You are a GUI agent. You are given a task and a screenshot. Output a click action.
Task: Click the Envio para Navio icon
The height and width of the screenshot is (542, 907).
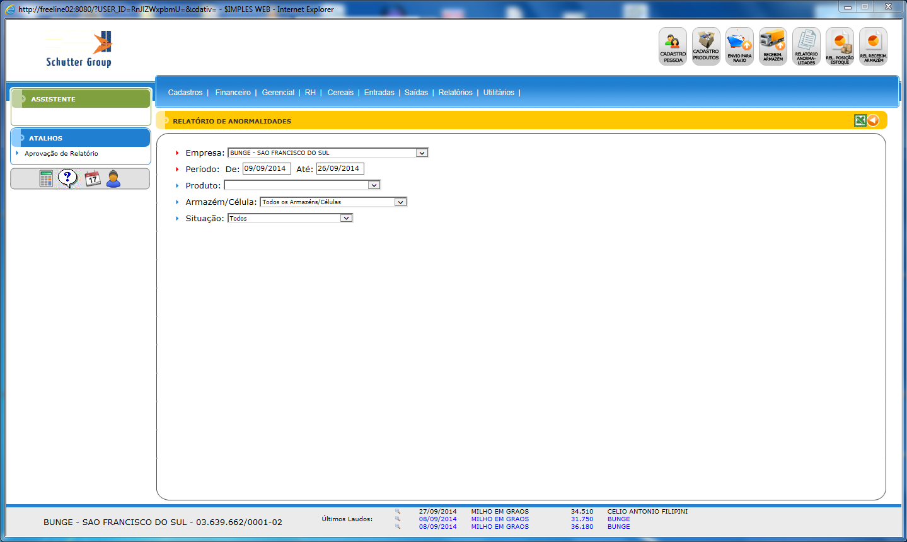(x=739, y=46)
